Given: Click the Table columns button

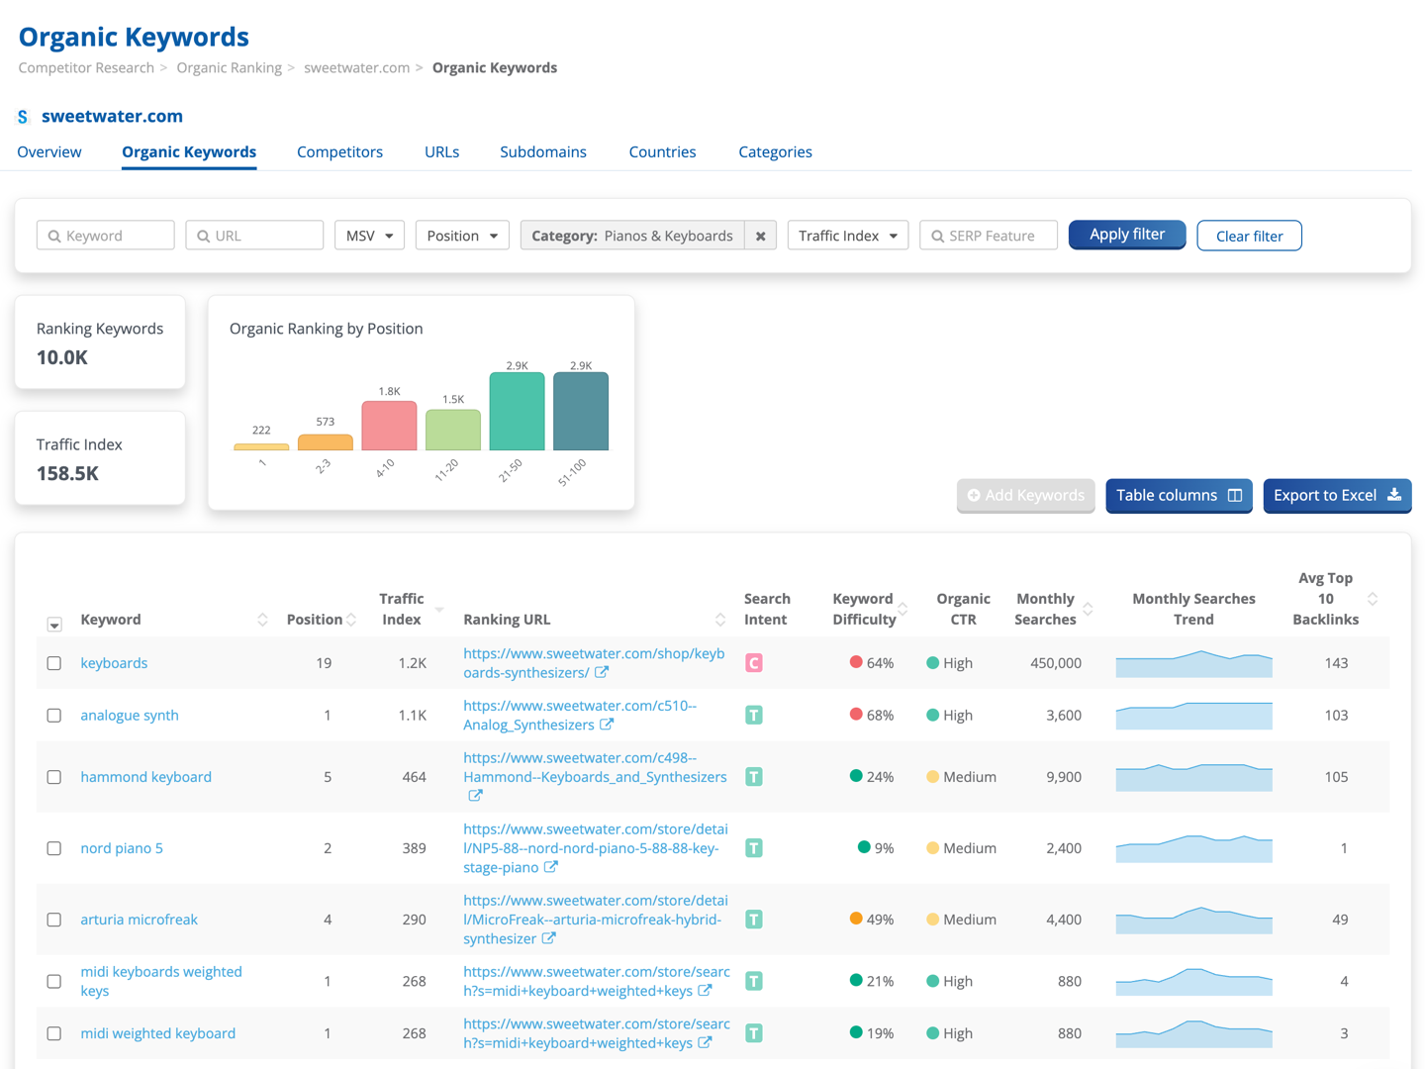Looking at the screenshot, I should [1179, 496].
